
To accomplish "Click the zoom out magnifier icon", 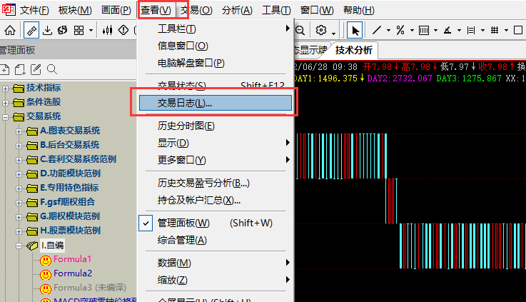I will click(x=300, y=30).
